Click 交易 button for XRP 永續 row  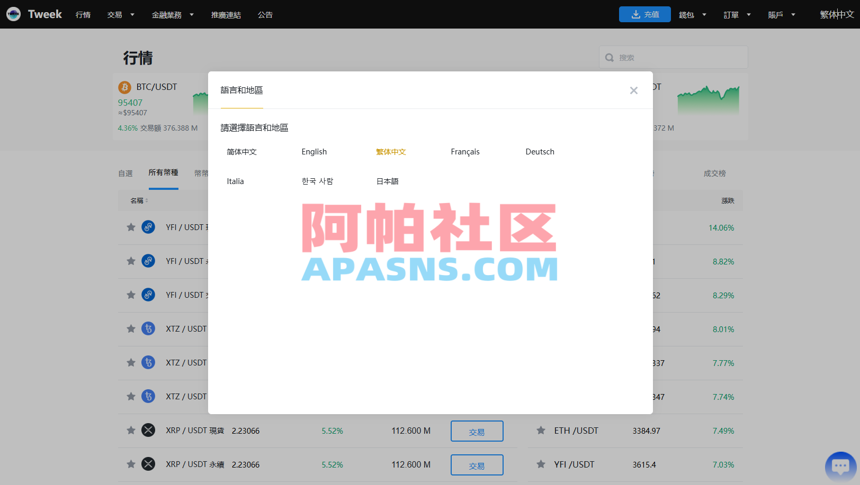477,465
